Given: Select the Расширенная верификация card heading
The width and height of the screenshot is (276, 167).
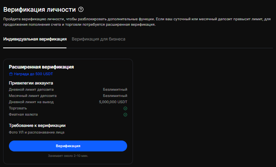Looking at the screenshot, I should tap(41, 67).
